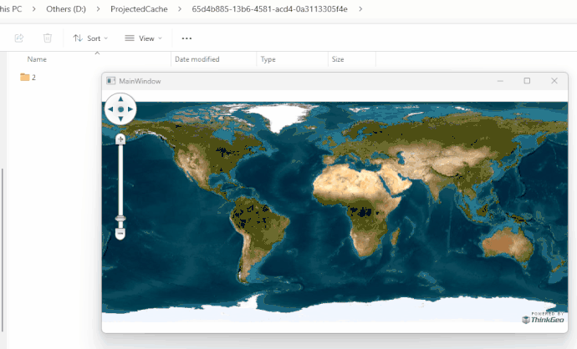The image size is (577, 349).
Task: Zoom out using the minus button
Action: click(x=120, y=235)
